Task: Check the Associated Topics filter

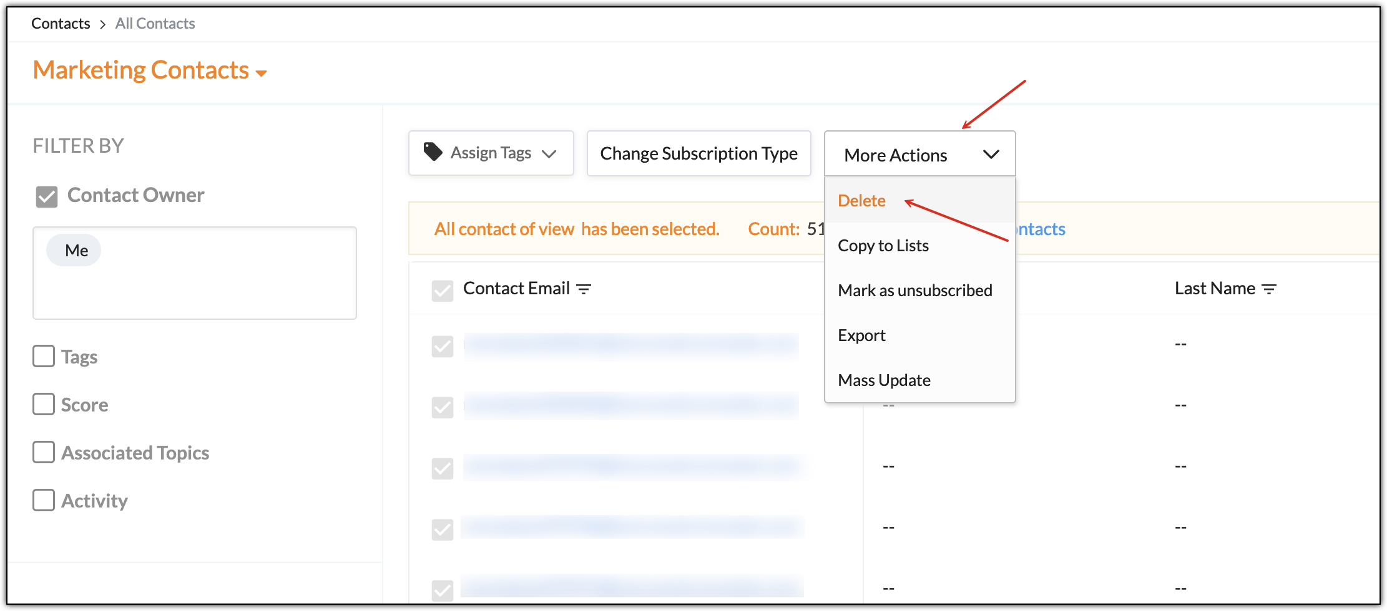Action: pos(44,452)
